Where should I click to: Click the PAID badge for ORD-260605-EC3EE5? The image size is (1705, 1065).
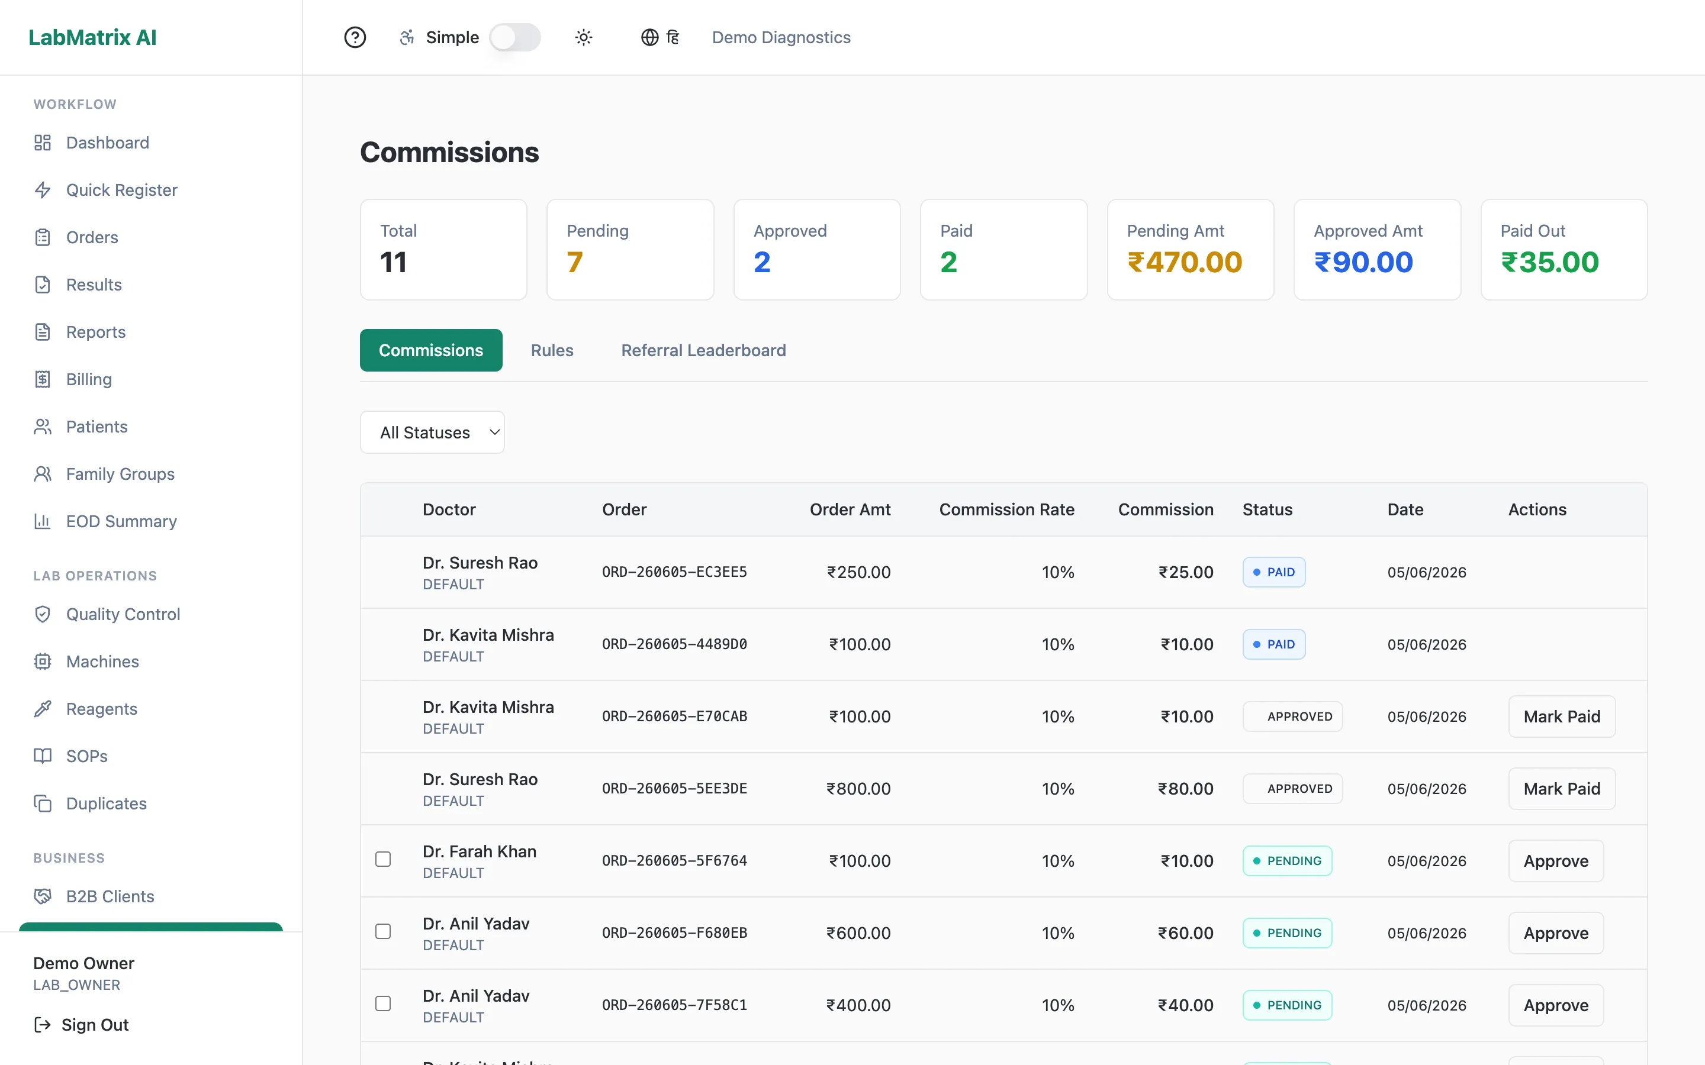[1274, 572]
